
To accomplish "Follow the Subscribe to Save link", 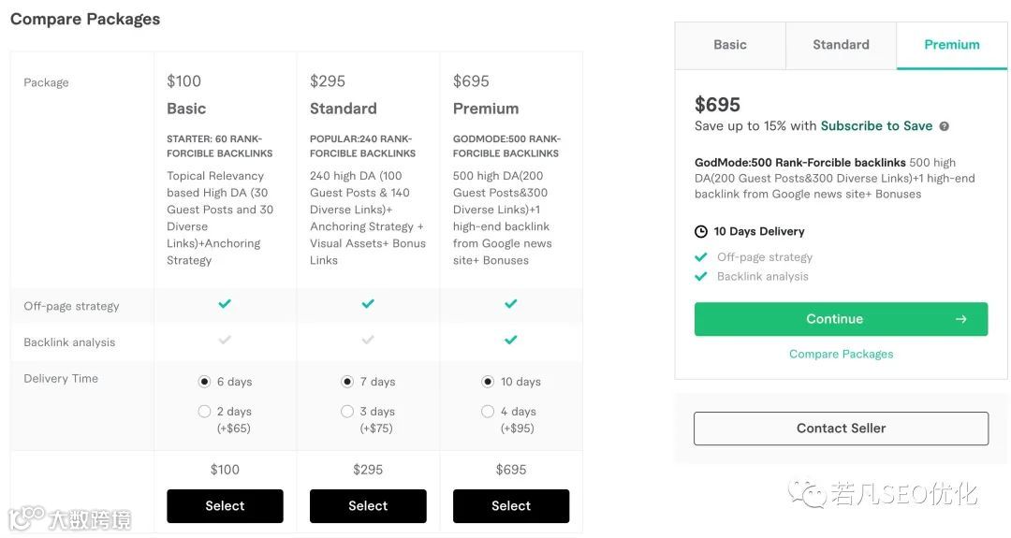I will tap(876, 126).
